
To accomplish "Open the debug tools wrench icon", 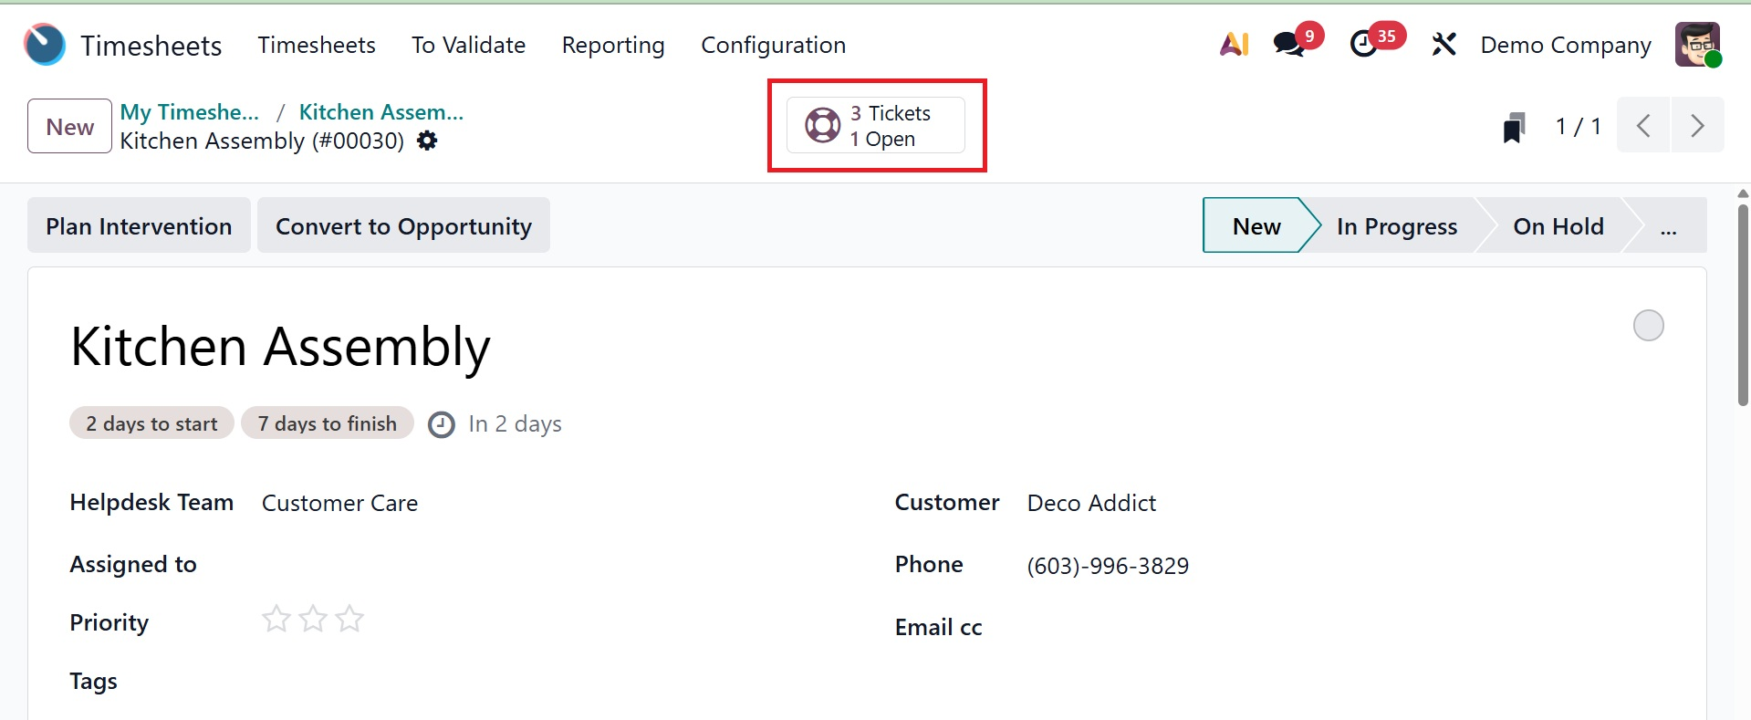I will pyautogui.click(x=1444, y=44).
